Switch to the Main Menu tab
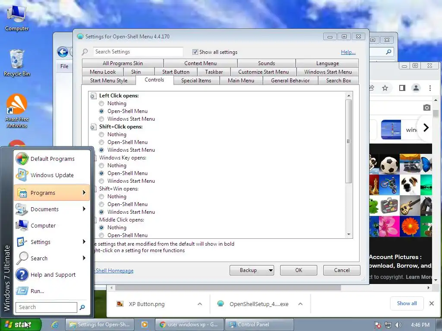The image size is (442, 331). 241,81
